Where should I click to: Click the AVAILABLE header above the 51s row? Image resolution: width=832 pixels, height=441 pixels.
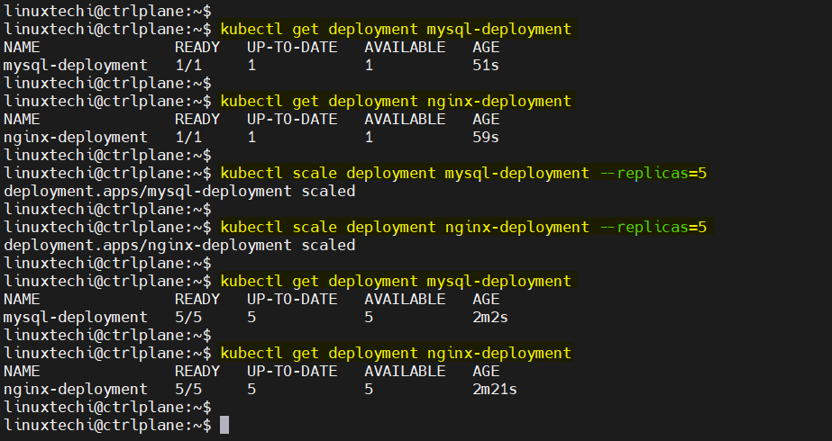(405, 47)
